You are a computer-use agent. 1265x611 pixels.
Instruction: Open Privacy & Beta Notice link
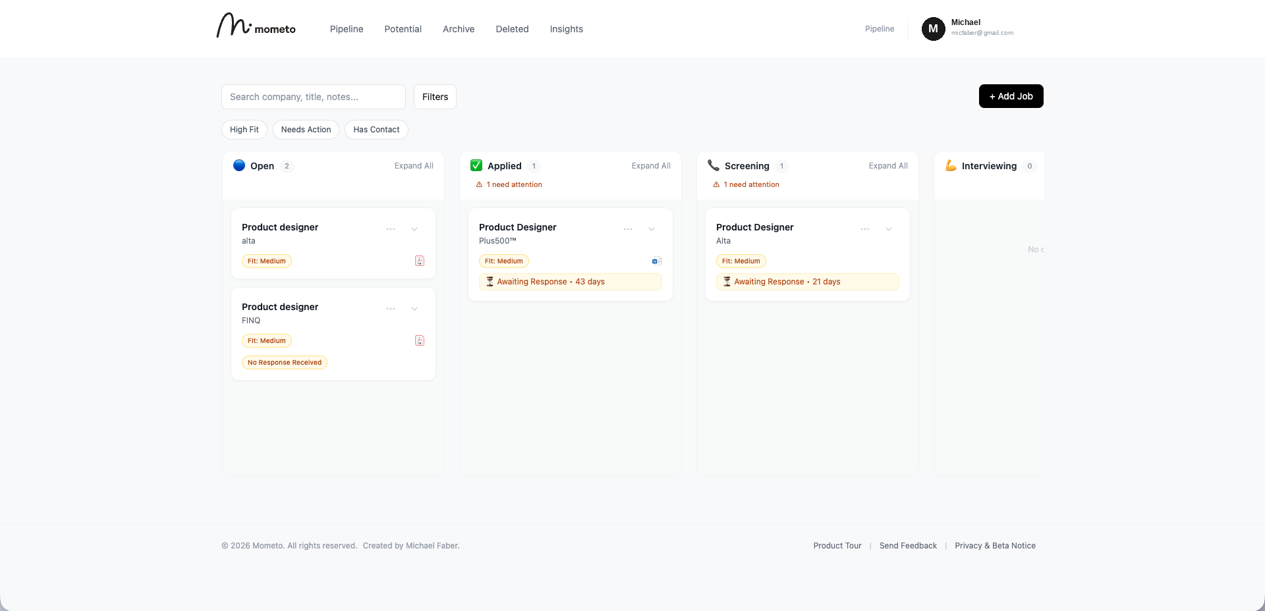[x=995, y=546]
